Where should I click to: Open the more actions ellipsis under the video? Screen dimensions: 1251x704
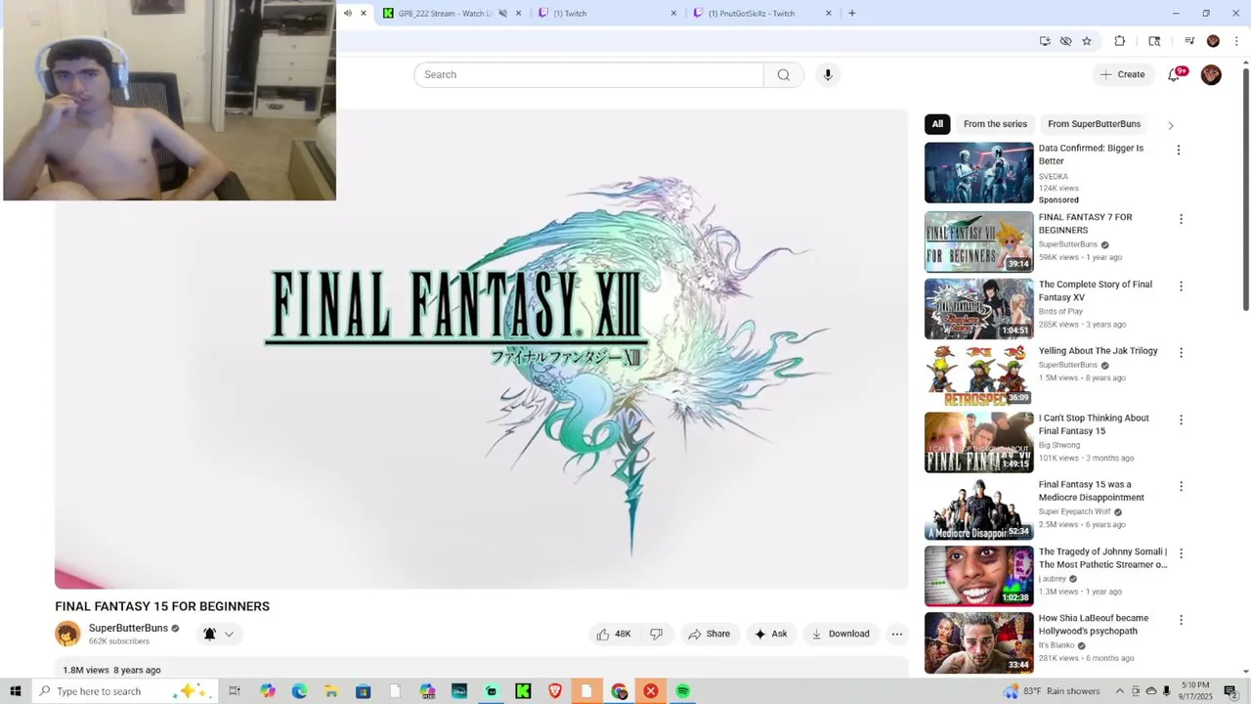pos(897,634)
